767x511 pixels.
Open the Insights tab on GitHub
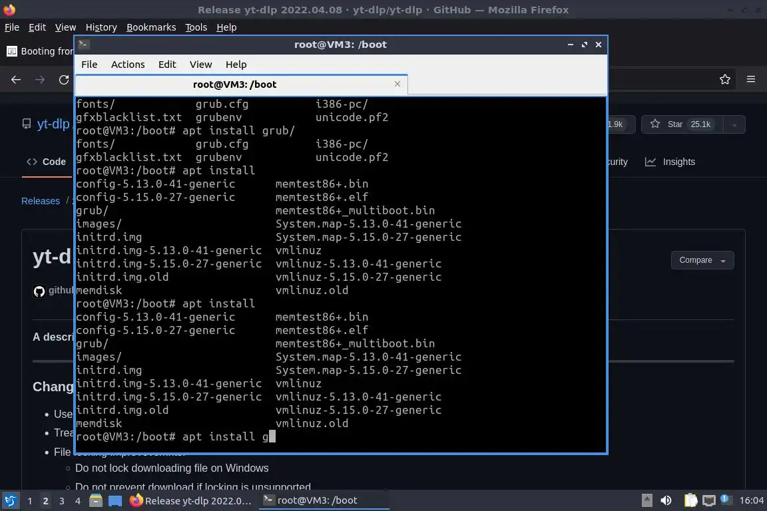tap(670, 162)
